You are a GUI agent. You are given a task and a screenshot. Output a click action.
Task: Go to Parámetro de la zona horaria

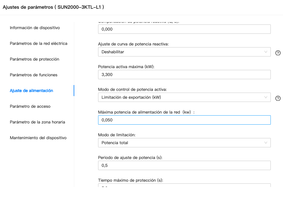click(x=38, y=122)
